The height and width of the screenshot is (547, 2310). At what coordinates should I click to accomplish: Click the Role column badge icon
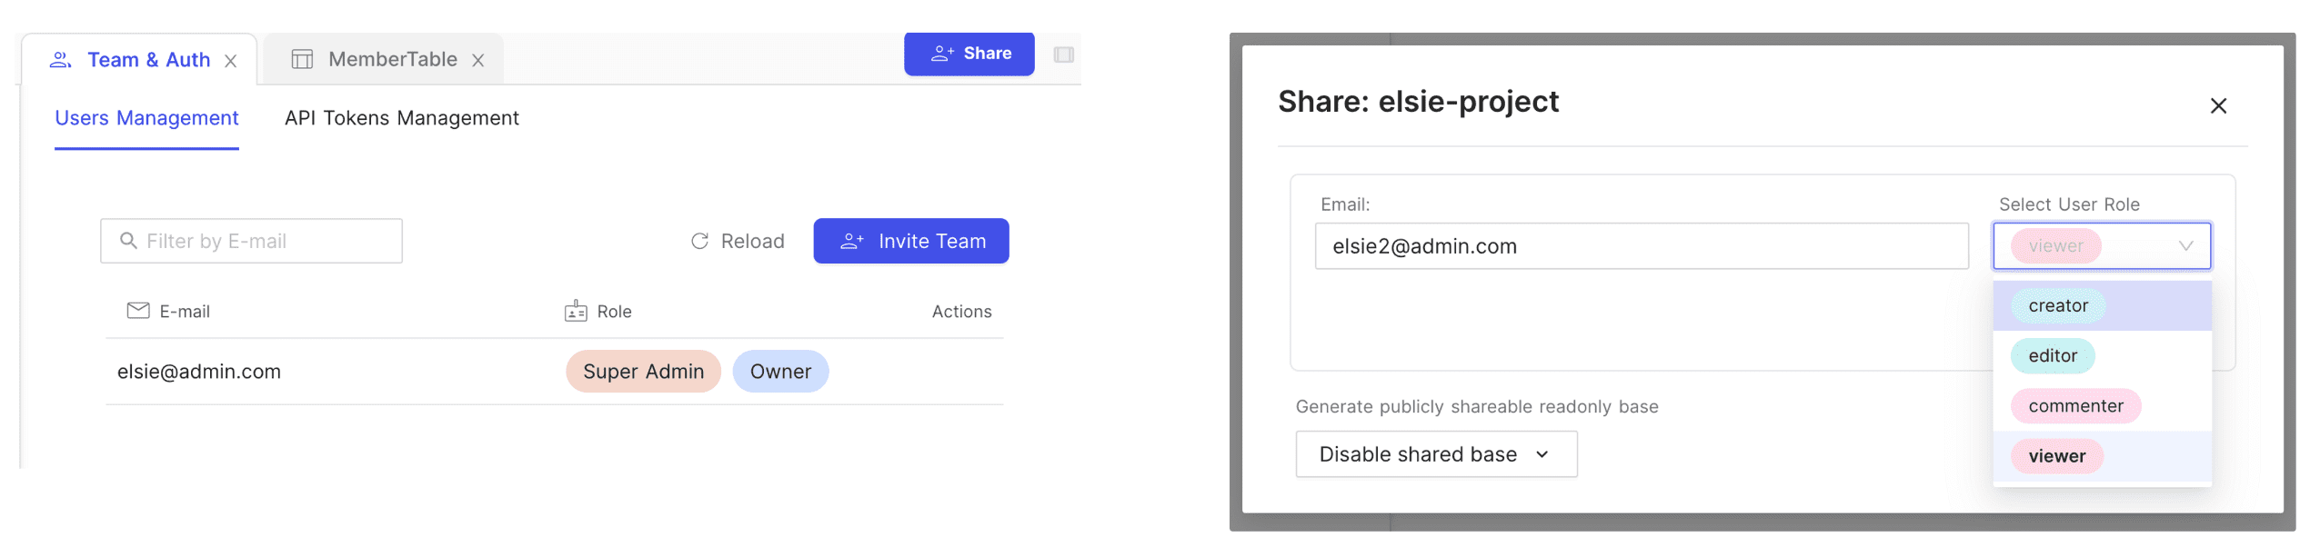click(x=576, y=312)
